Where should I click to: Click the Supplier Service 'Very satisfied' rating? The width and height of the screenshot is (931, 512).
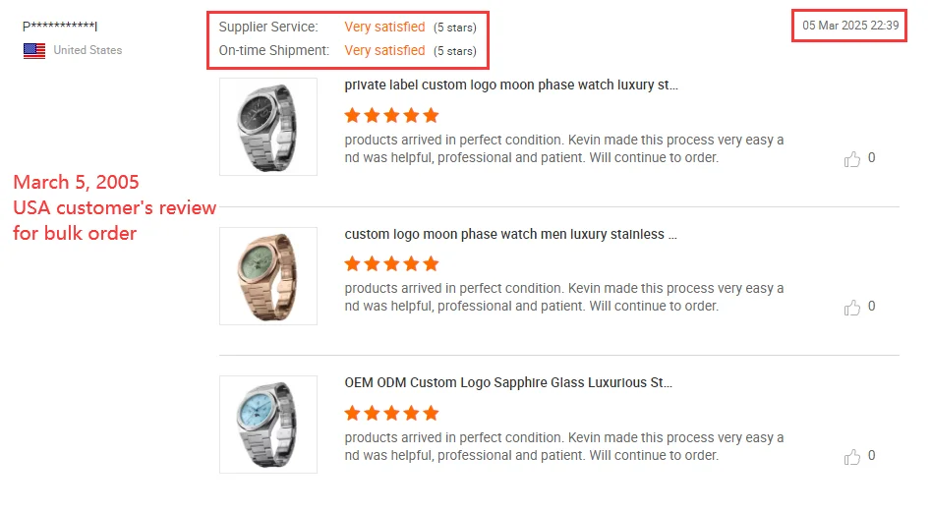[384, 28]
